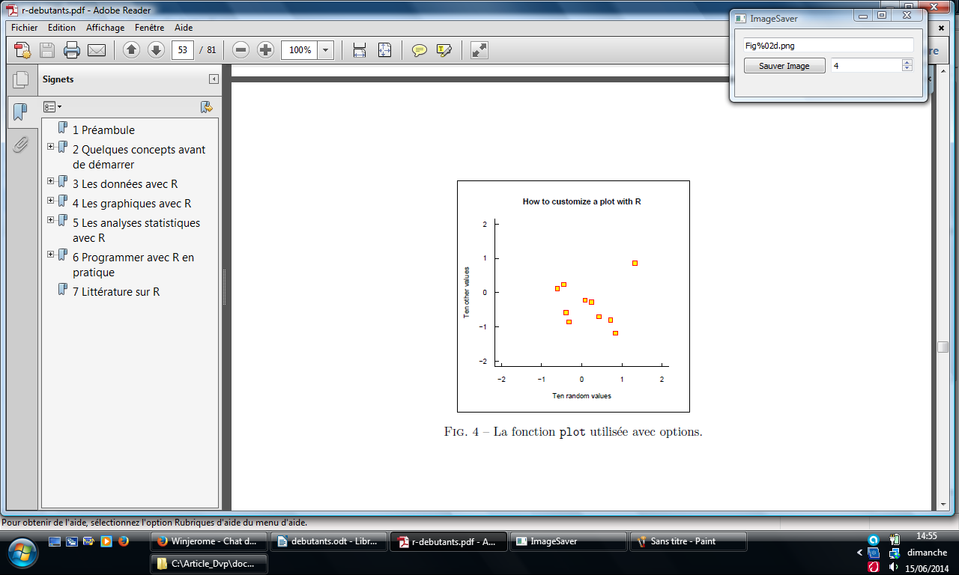The height and width of the screenshot is (575, 959).
Task: Expand '5 Les analyses statistiques avec R' bookmark
Action: pos(50,220)
